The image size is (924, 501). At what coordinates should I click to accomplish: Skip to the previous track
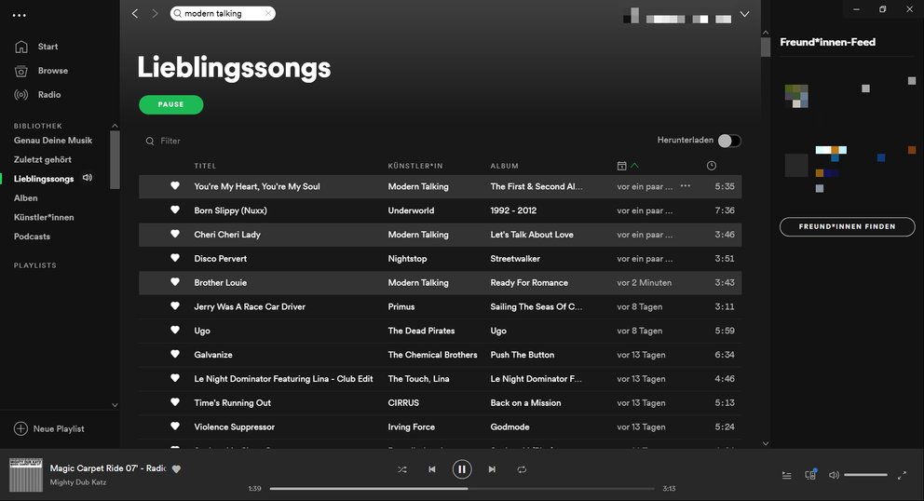432,469
